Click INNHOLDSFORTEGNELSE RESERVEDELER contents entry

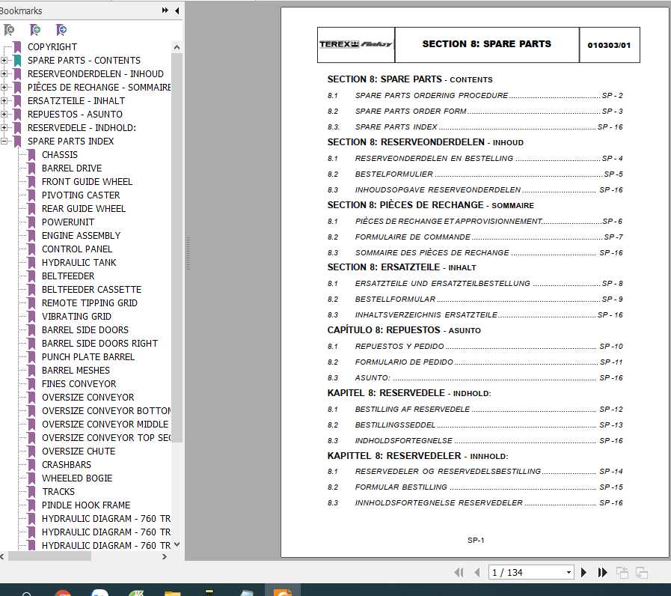pyautogui.click(x=438, y=502)
